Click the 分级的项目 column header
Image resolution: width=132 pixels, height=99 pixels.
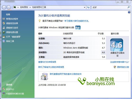pos(68,34)
